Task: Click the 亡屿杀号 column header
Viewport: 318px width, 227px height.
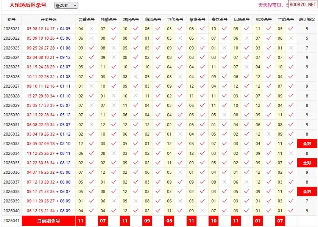Action: 285,19
